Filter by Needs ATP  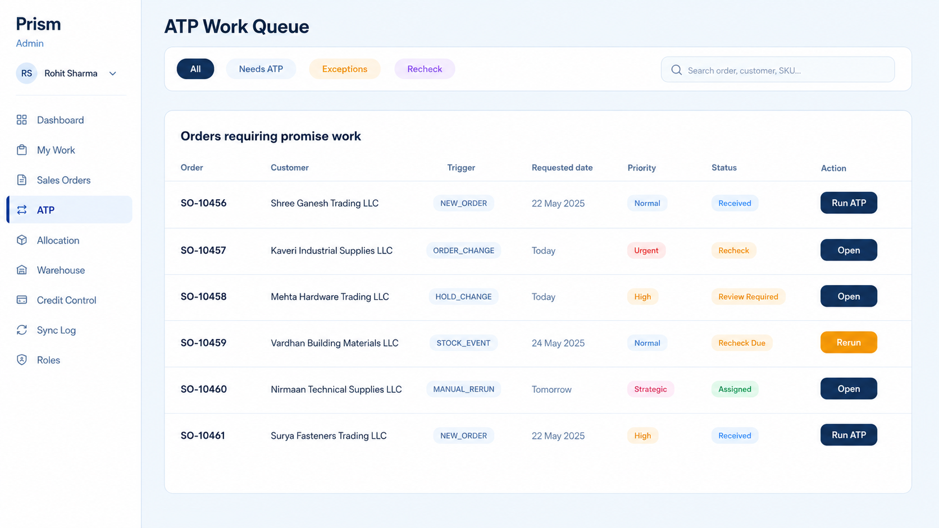pos(261,69)
